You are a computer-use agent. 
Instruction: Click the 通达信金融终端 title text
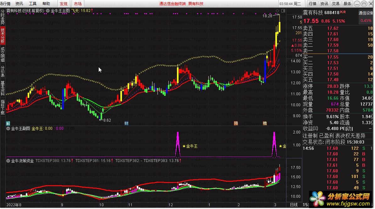(x=173, y=3)
